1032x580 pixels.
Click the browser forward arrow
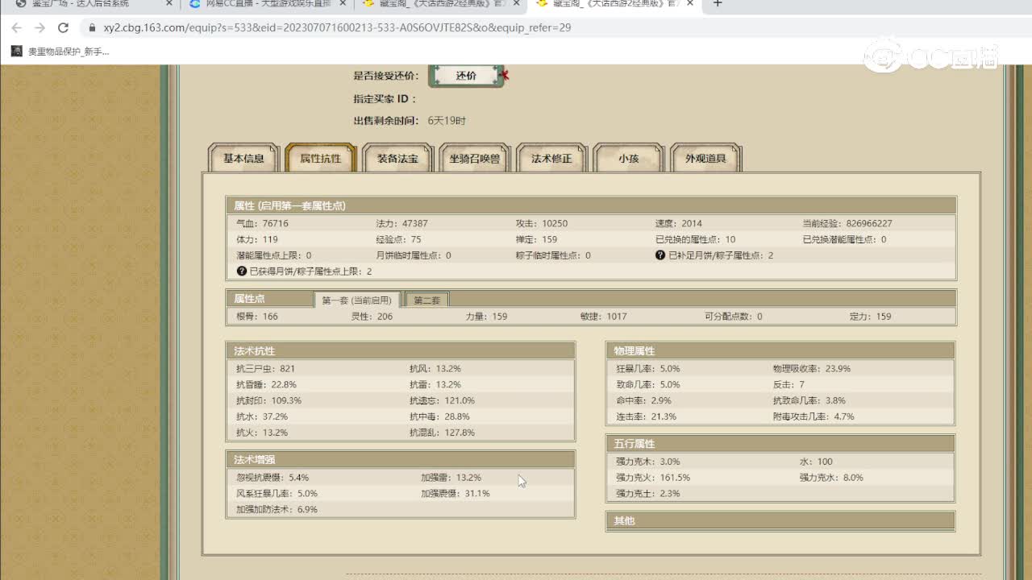[x=40, y=27]
